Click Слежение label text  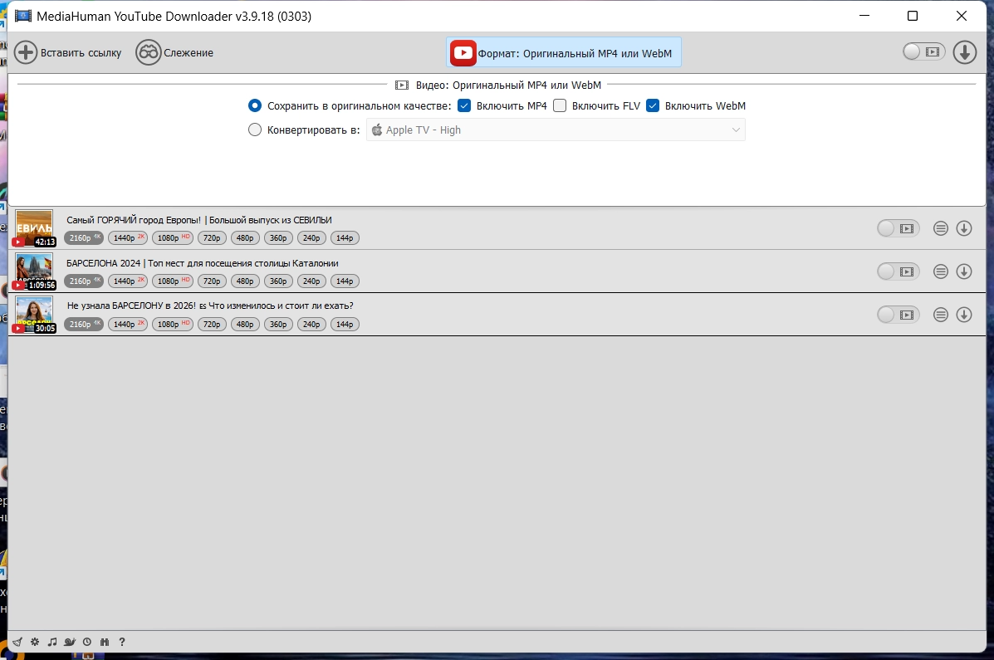tap(189, 52)
